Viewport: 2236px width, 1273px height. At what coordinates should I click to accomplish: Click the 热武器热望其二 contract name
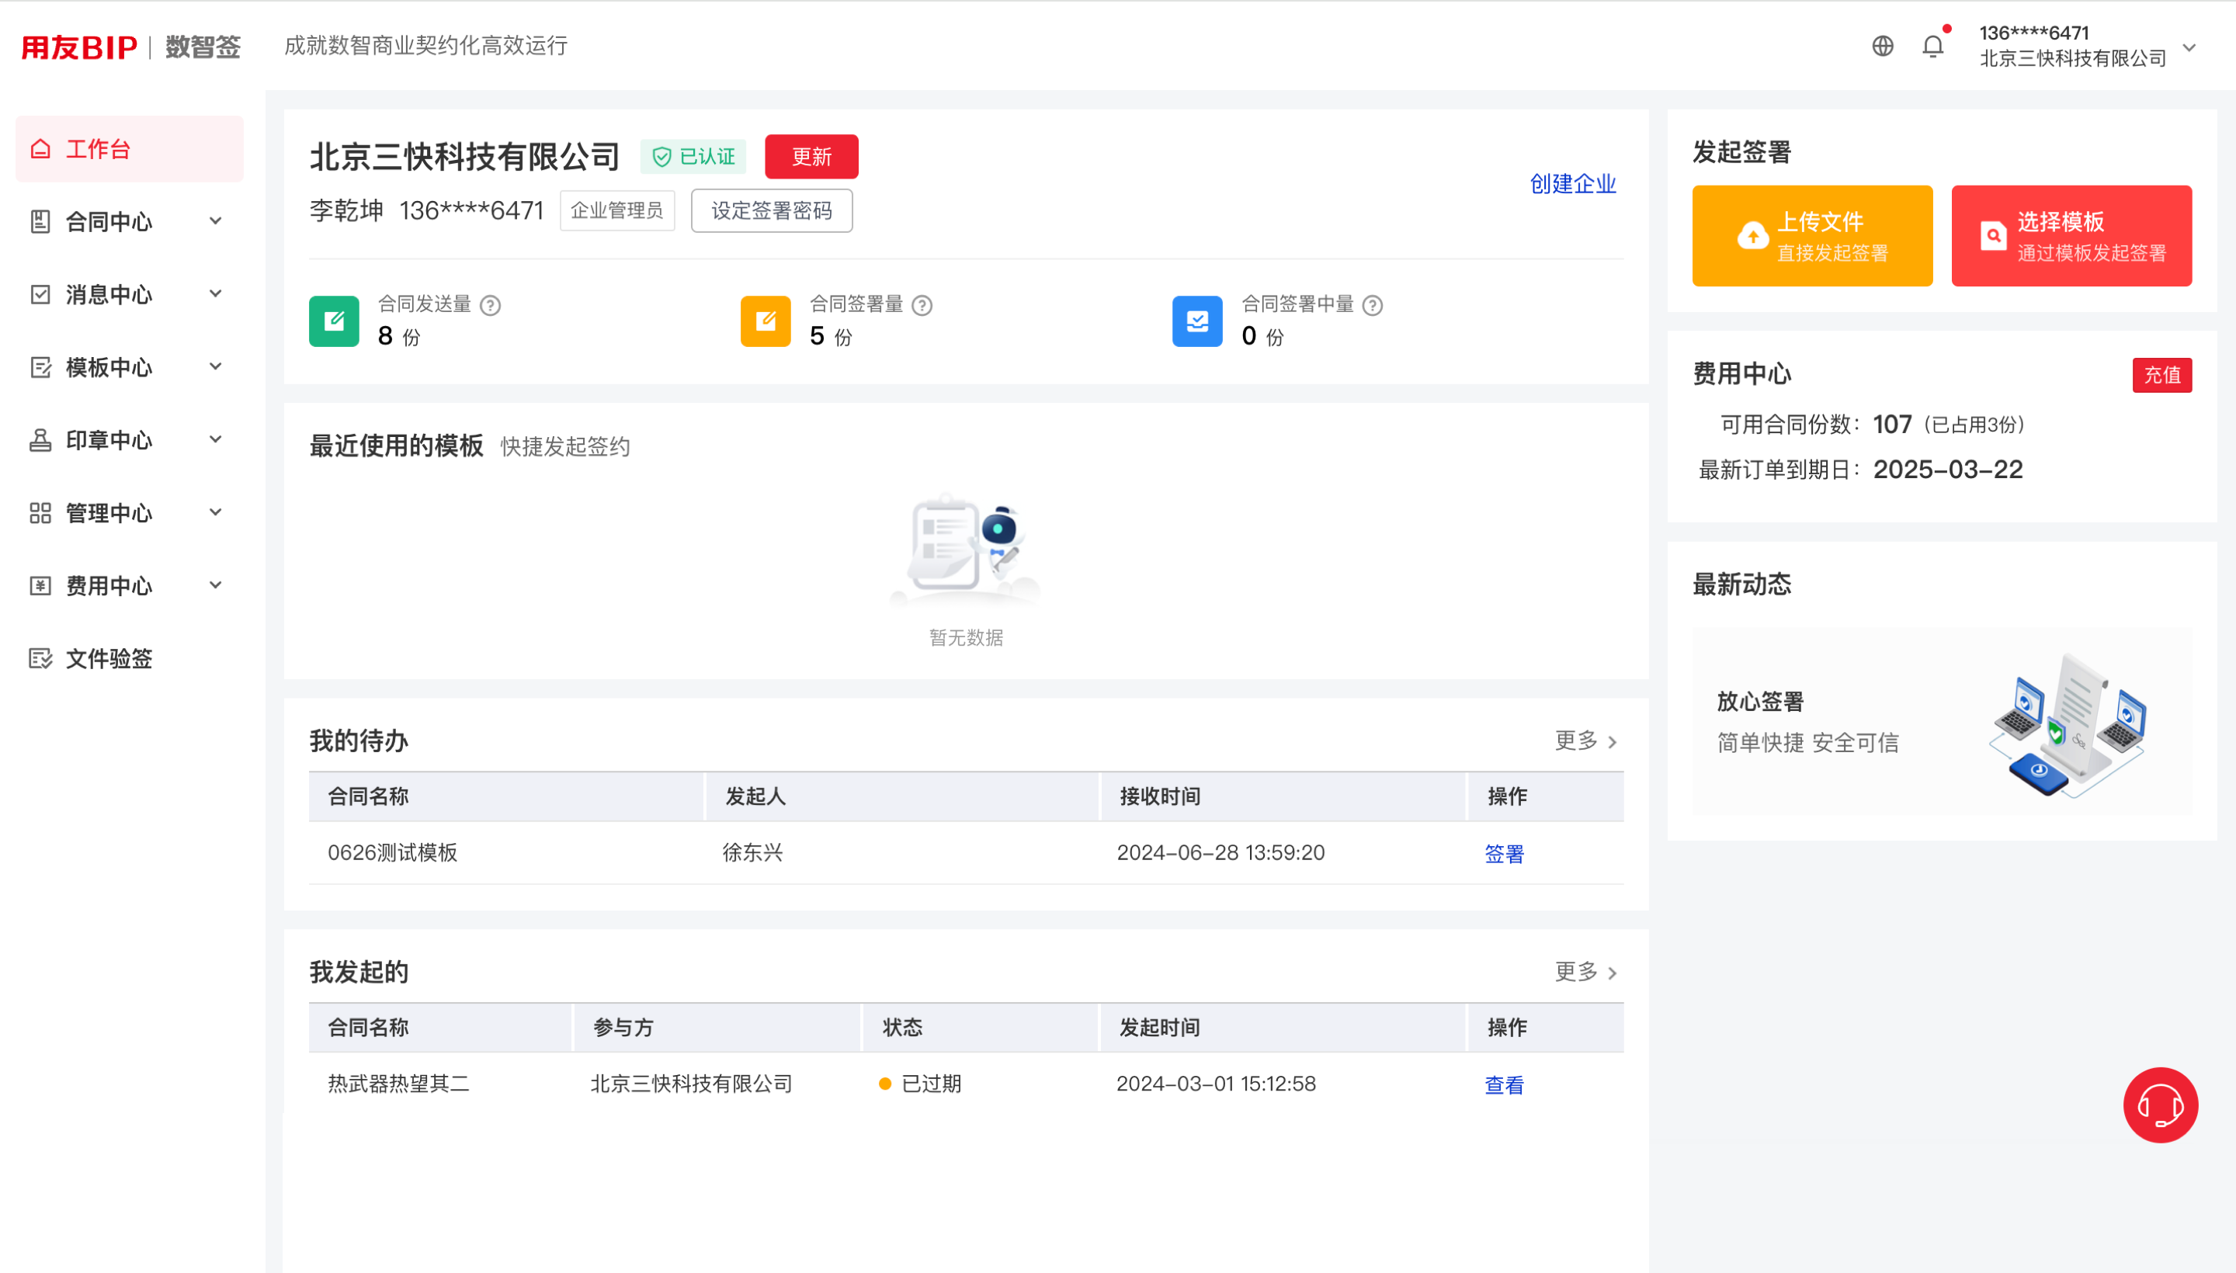tap(398, 1084)
